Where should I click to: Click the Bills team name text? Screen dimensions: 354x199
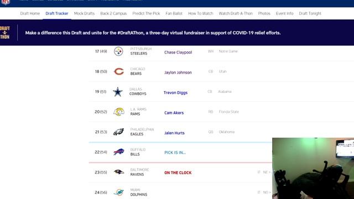click(135, 154)
